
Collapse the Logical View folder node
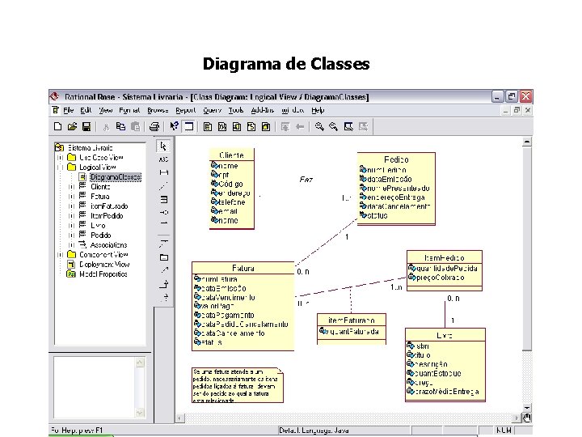(60, 168)
